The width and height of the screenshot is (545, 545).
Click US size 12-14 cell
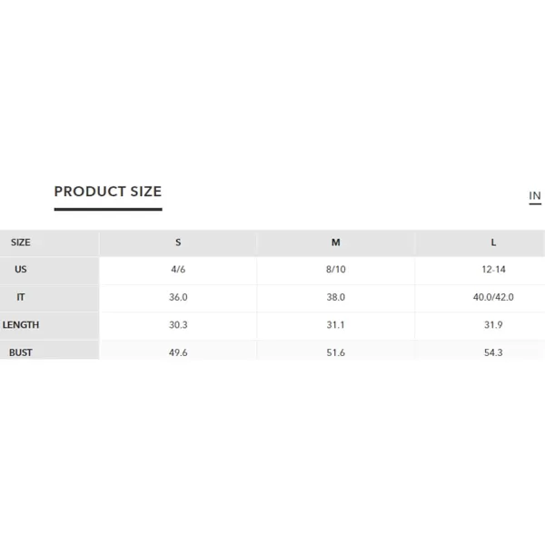[493, 270]
